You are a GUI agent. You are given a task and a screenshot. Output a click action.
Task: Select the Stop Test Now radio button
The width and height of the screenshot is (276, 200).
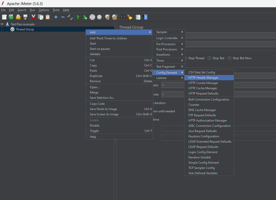[229, 58]
